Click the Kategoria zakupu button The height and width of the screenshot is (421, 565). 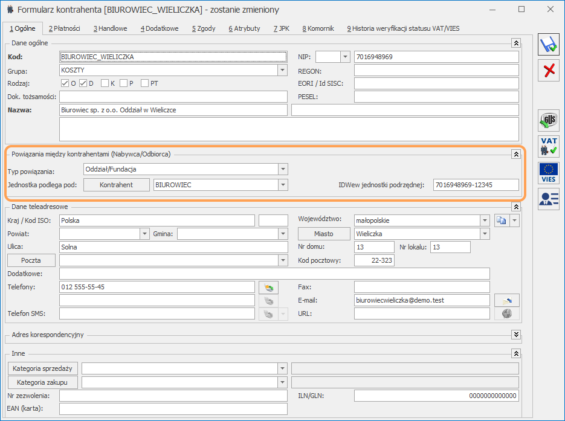42,382
